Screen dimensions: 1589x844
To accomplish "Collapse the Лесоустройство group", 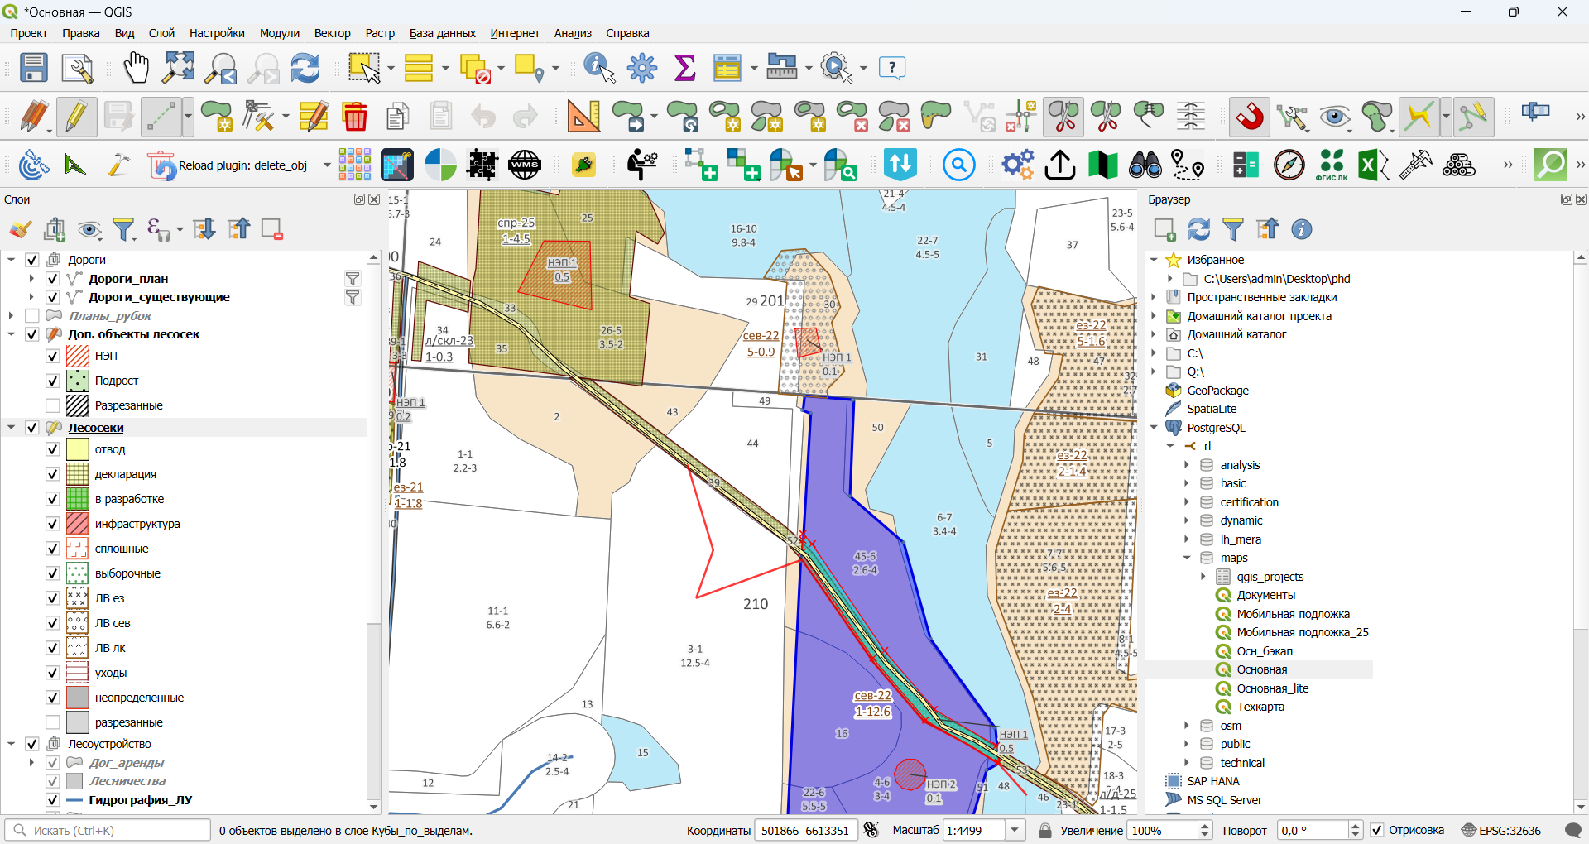I will (x=12, y=744).
